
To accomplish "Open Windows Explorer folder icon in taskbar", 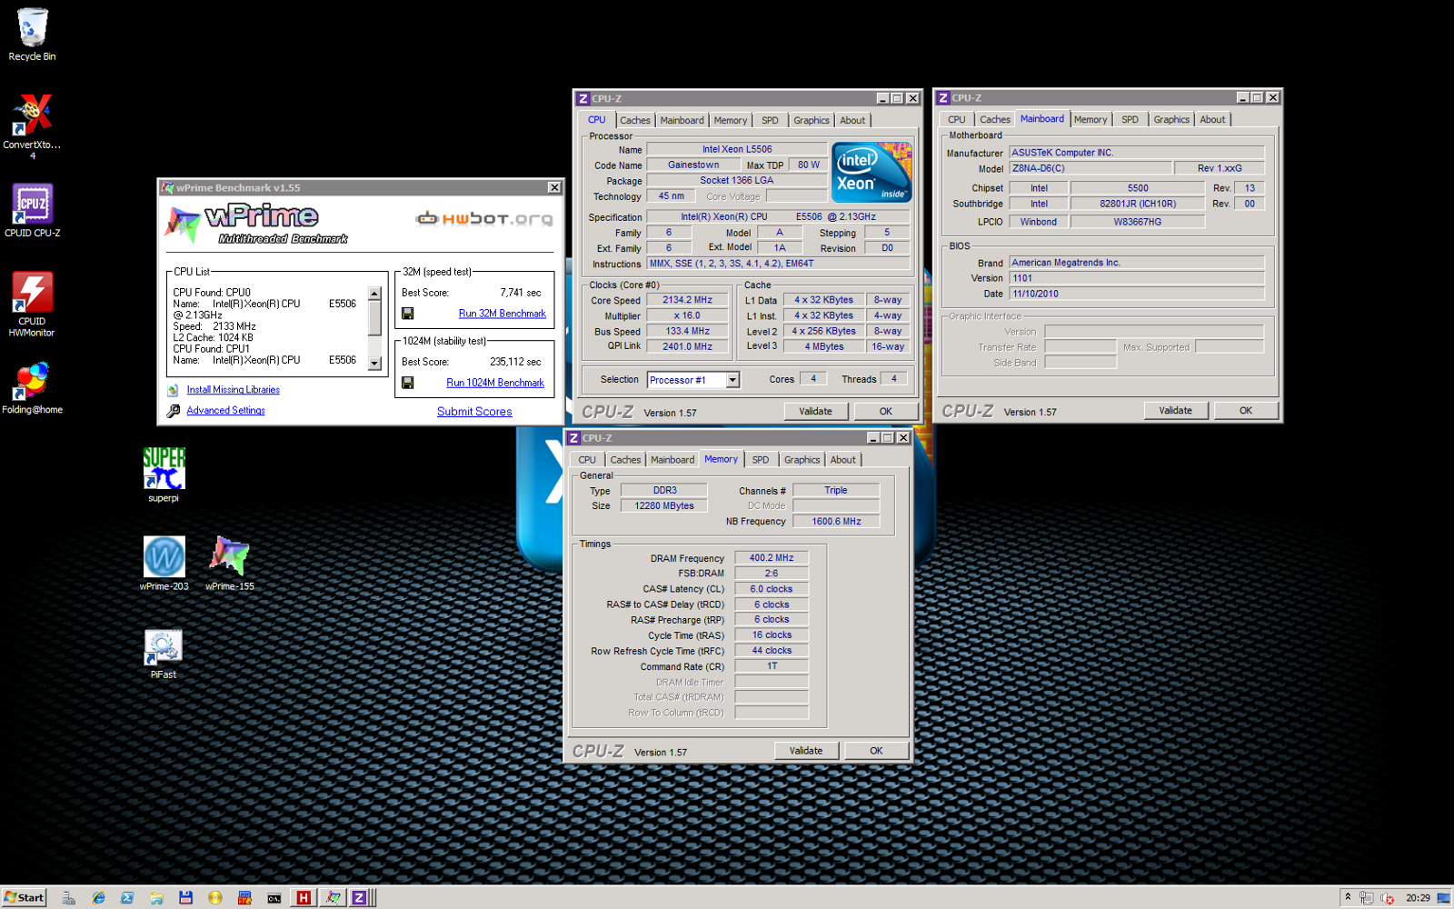I will pyautogui.click(x=156, y=897).
